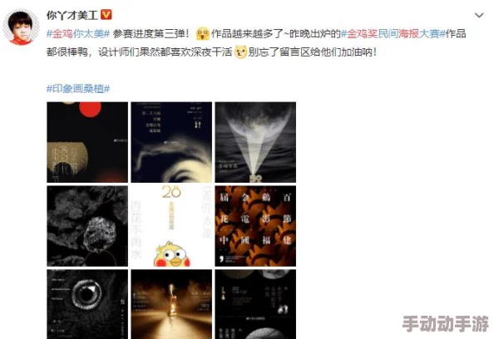
Task: Click the 手动动手游 watermark logo
Action: [445, 323]
